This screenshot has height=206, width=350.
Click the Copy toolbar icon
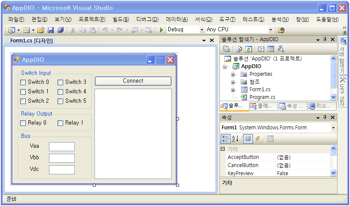(82, 30)
